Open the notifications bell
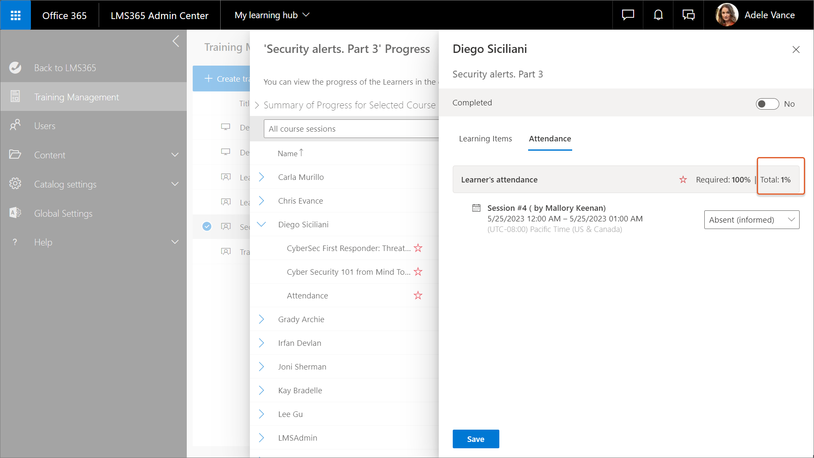 tap(658, 15)
